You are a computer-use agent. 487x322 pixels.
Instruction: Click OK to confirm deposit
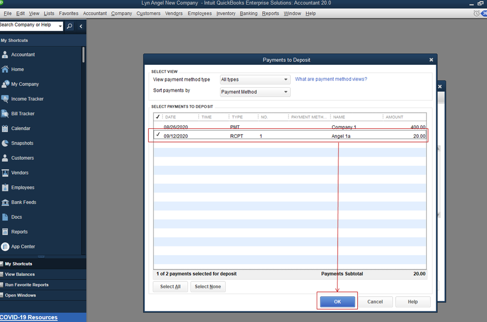coord(337,302)
